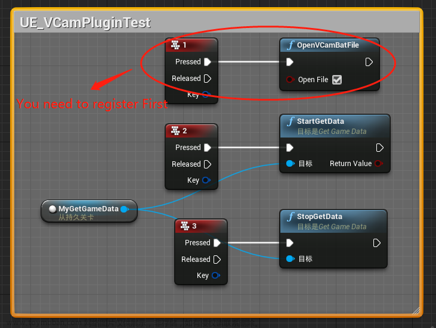The image size is (436, 328).
Task: Click the Pressed exec pin on key 1 node
Action: pyautogui.click(x=208, y=62)
